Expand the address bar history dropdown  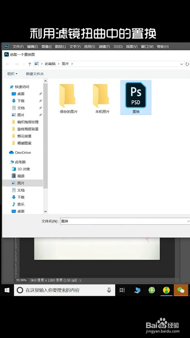(x=182, y=64)
